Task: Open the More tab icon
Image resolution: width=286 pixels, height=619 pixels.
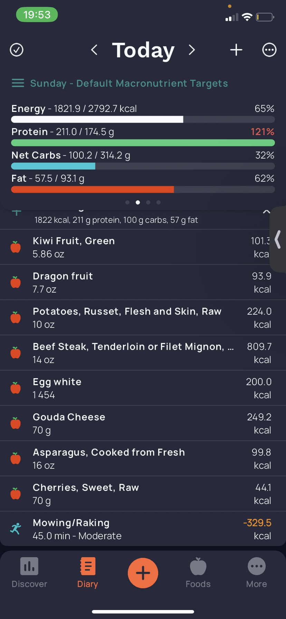Action: (x=257, y=566)
